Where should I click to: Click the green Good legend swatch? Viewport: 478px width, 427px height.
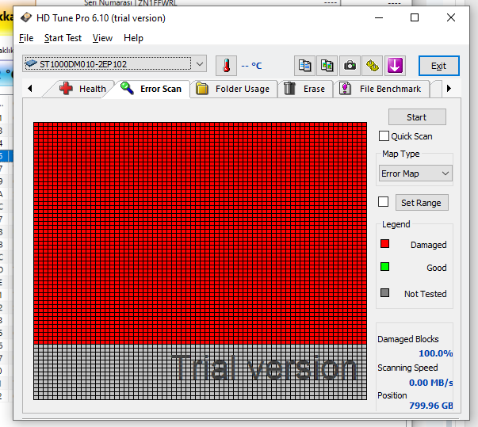point(384,267)
